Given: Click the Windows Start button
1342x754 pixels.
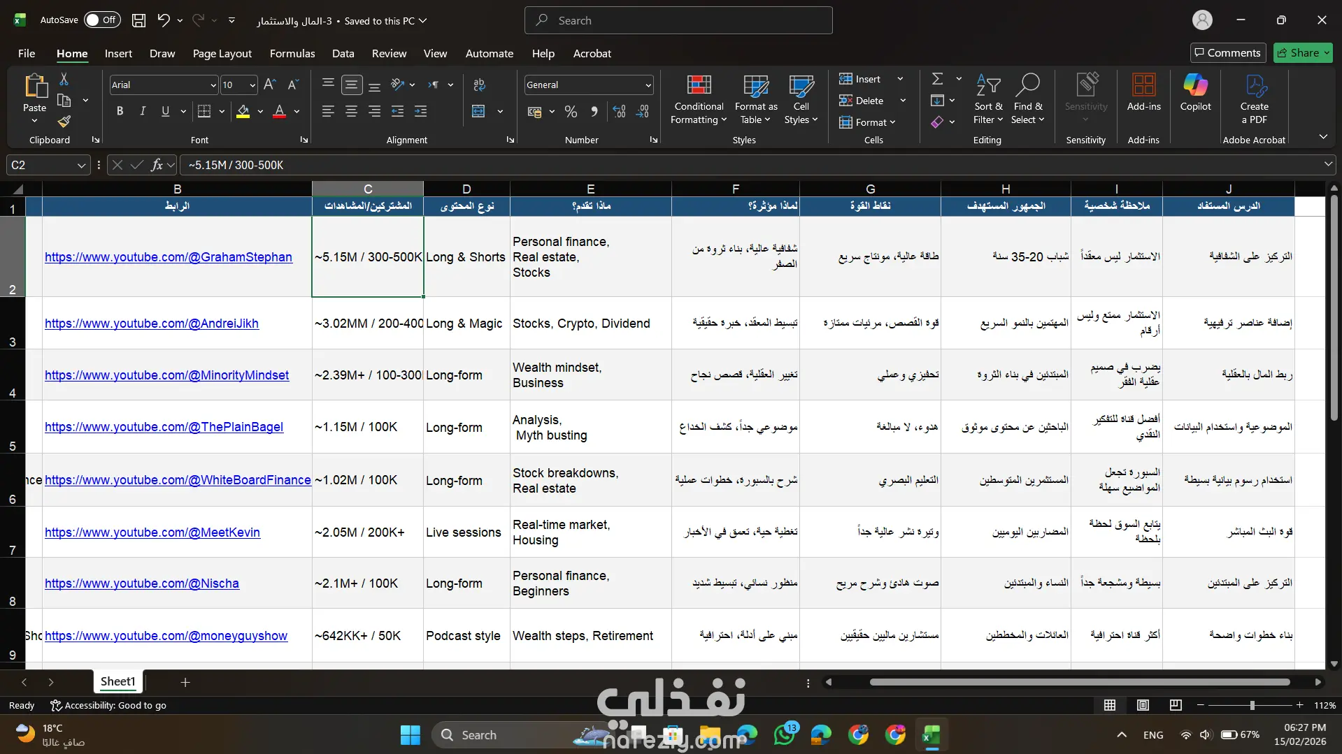Looking at the screenshot, I should point(411,734).
